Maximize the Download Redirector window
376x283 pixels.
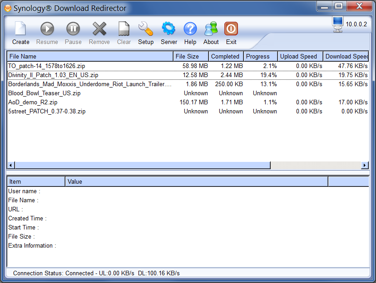point(339,6)
